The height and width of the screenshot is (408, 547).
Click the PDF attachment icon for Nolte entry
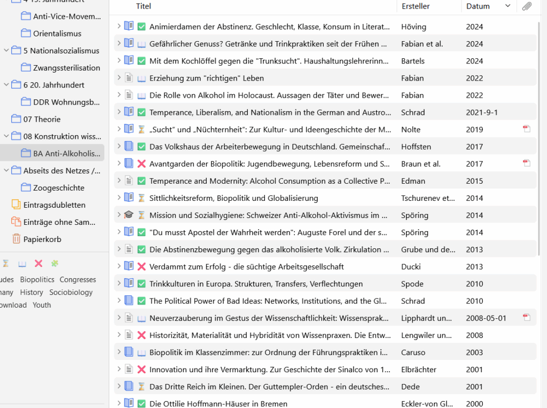(527, 129)
